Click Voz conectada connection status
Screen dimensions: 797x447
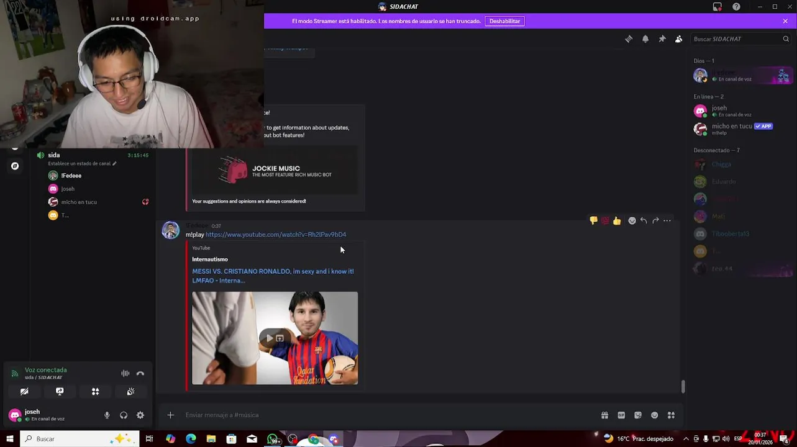click(45, 370)
